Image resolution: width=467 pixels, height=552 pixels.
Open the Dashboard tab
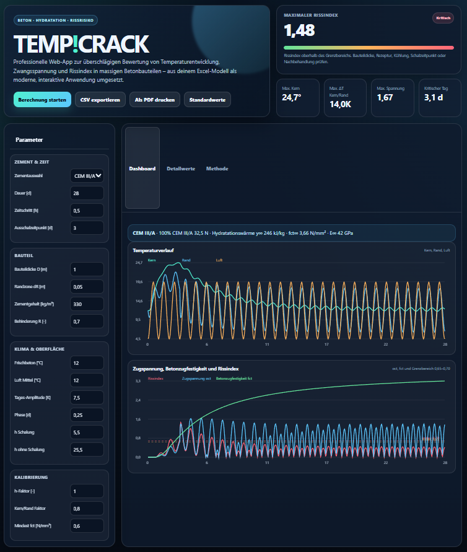[142, 169]
